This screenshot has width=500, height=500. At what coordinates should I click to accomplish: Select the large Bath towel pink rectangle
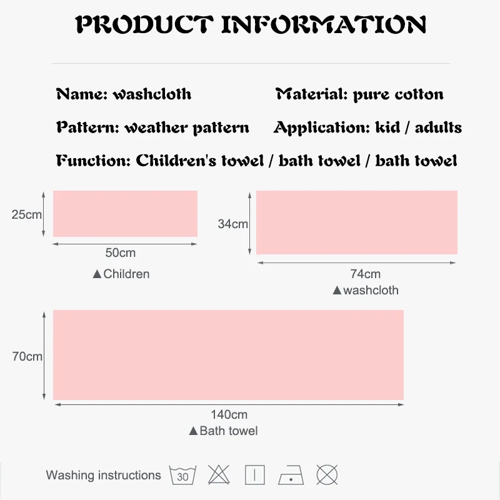pos(228,354)
